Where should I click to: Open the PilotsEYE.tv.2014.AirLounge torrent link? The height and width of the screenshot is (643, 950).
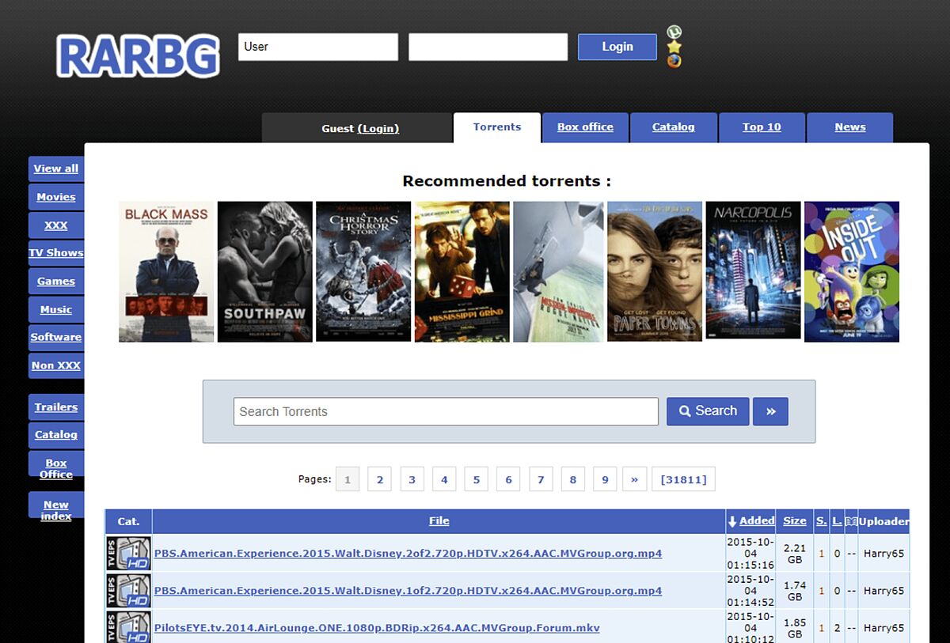pos(377,628)
